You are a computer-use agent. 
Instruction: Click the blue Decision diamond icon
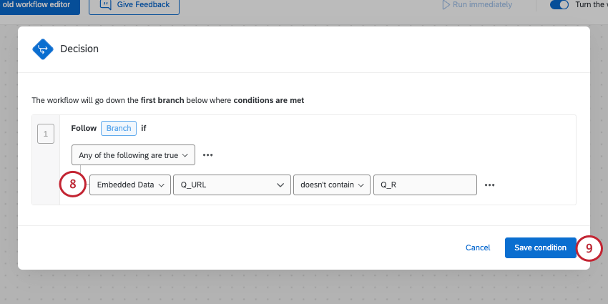point(43,49)
